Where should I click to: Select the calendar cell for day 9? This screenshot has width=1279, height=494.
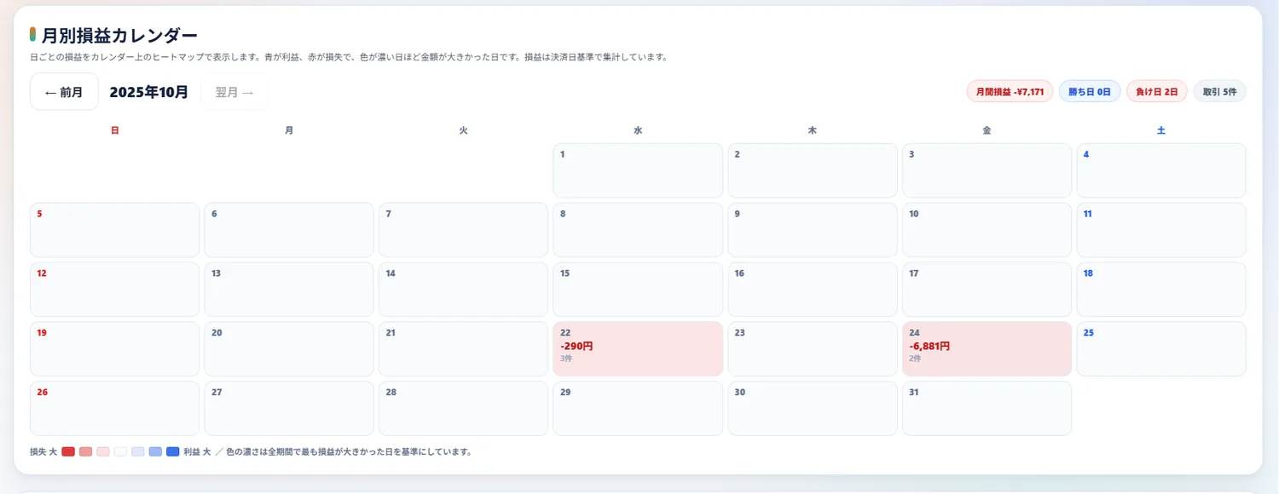pos(813,230)
